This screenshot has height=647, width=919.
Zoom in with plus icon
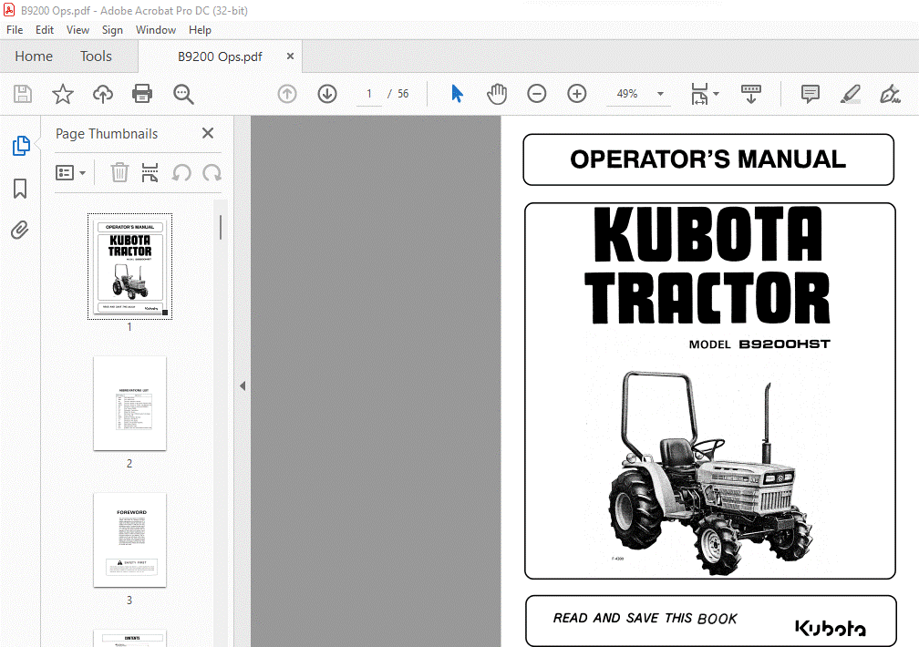tap(577, 94)
